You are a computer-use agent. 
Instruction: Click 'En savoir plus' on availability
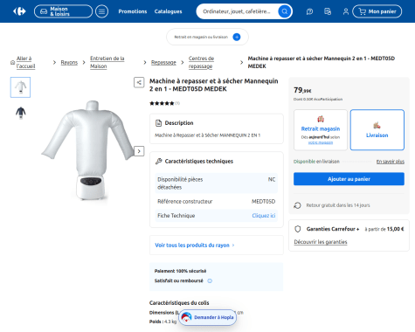point(391,162)
